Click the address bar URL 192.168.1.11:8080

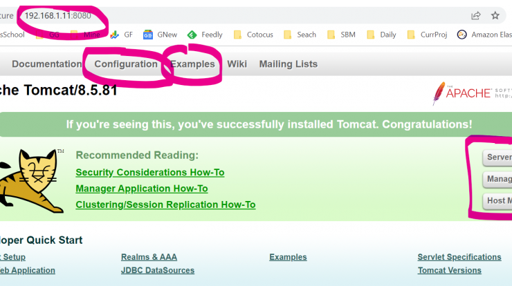pos(58,16)
